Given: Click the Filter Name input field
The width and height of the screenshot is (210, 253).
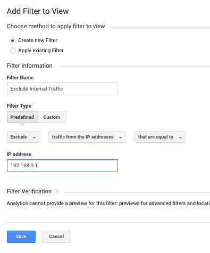Looking at the screenshot, I should point(62,88).
